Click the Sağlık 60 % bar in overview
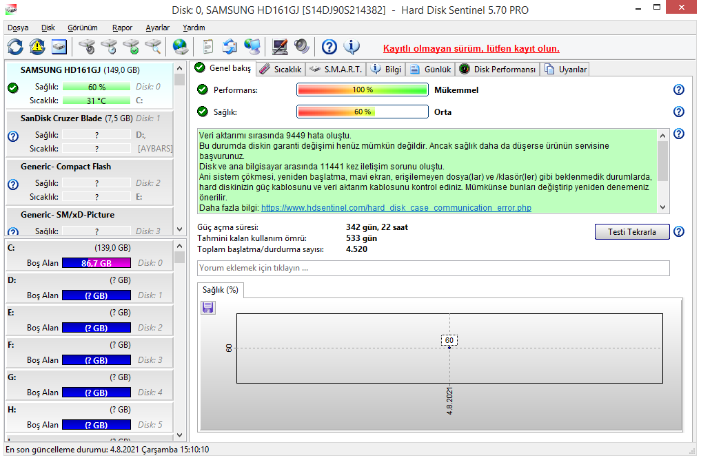The image size is (701, 460). pos(363,112)
